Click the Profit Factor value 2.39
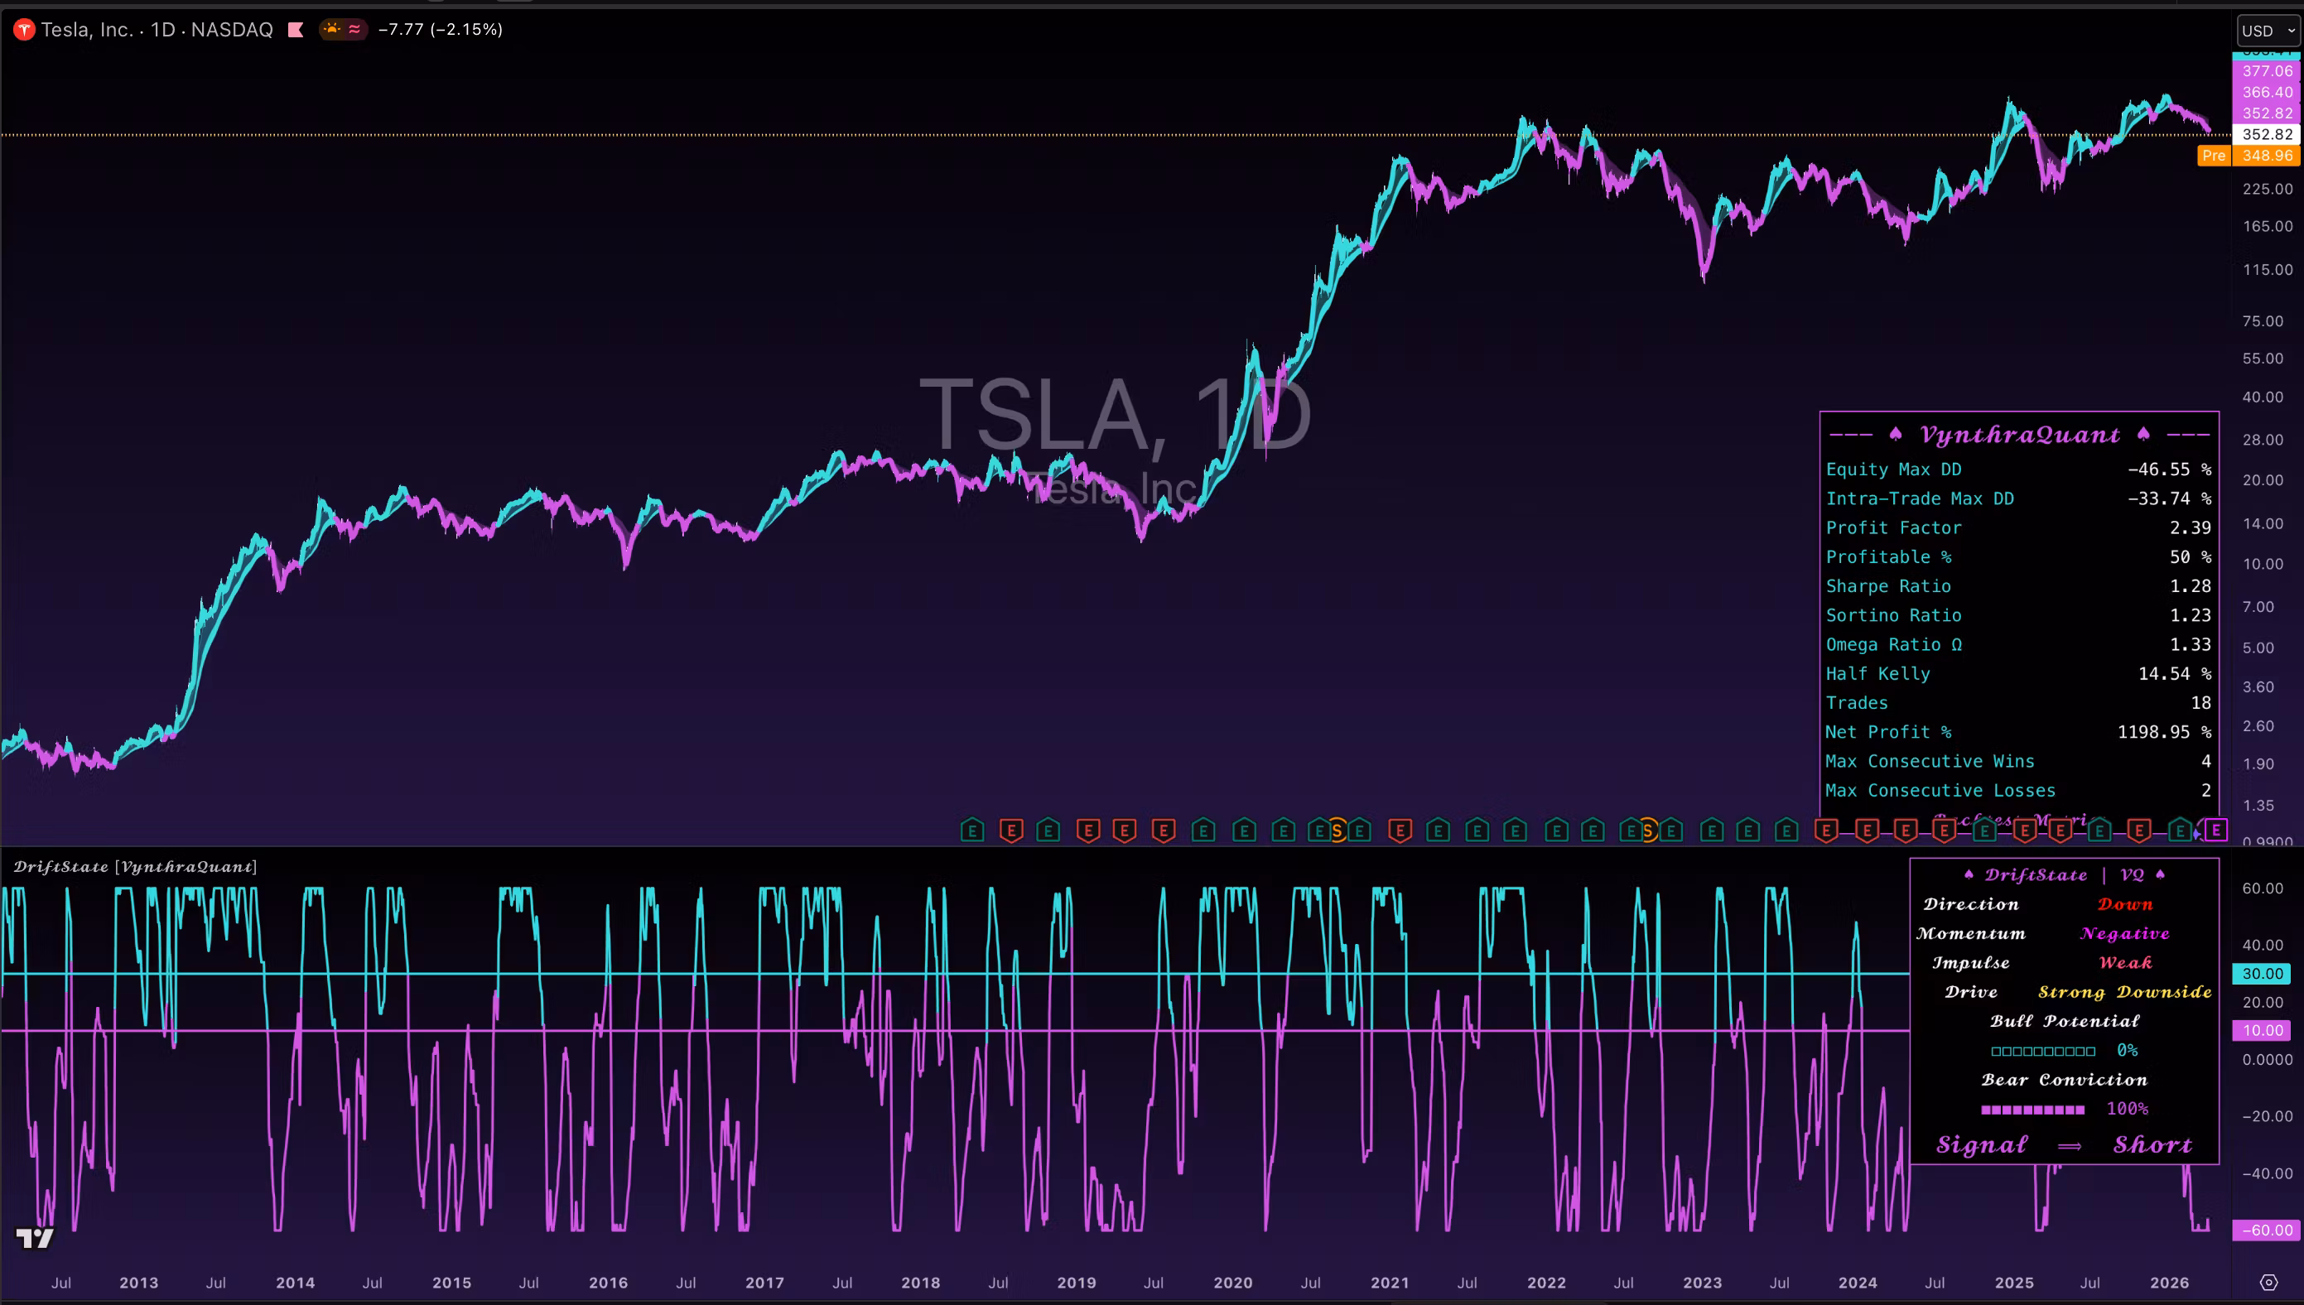Viewport: 2304px width, 1305px height. [x=2191, y=528]
